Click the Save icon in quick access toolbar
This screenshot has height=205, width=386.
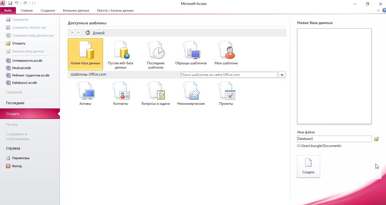click(10, 3)
